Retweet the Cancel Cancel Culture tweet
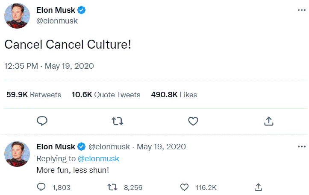Screen dimensions: 309x195 (x=118, y=121)
